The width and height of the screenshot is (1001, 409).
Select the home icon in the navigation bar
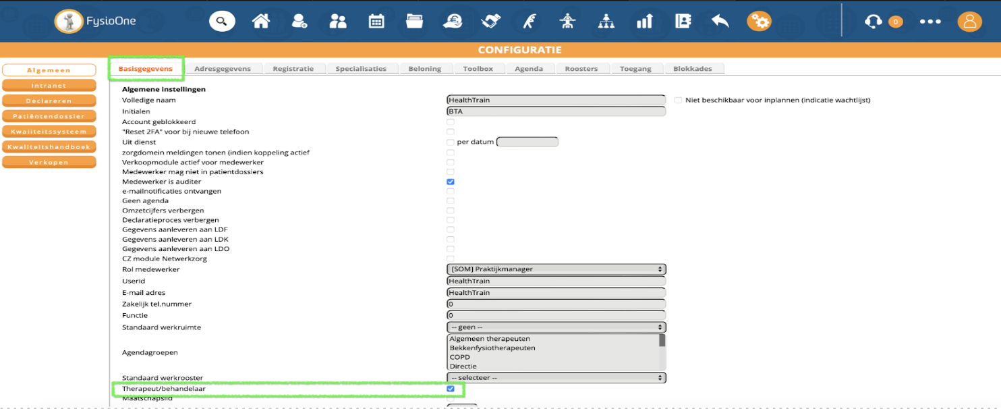pos(261,21)
